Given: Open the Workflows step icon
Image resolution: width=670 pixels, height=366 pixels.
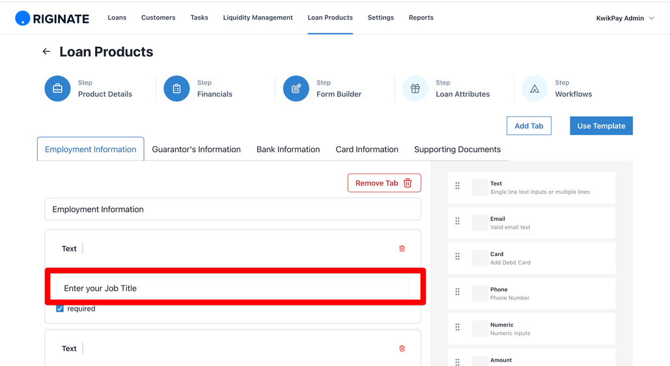Looking at the screenshot, I should coord(534,88).
